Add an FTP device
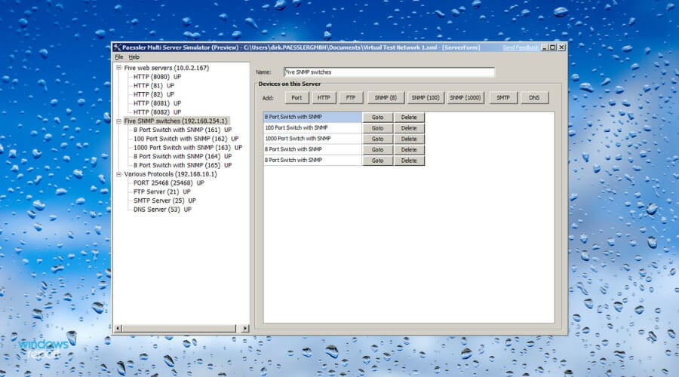 point(351,98)
